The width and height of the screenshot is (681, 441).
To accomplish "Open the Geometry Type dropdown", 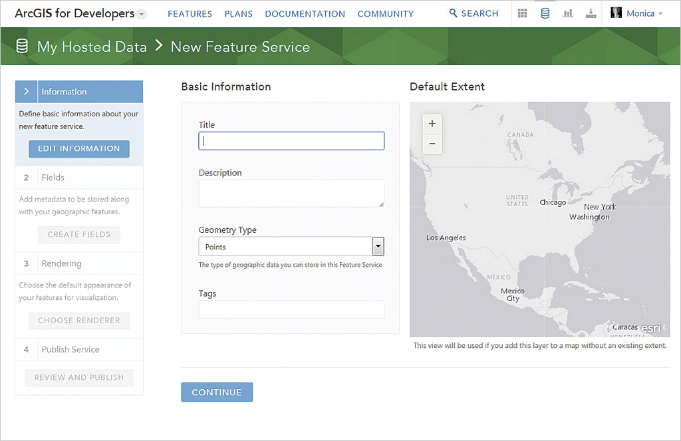I will [378, 247].
